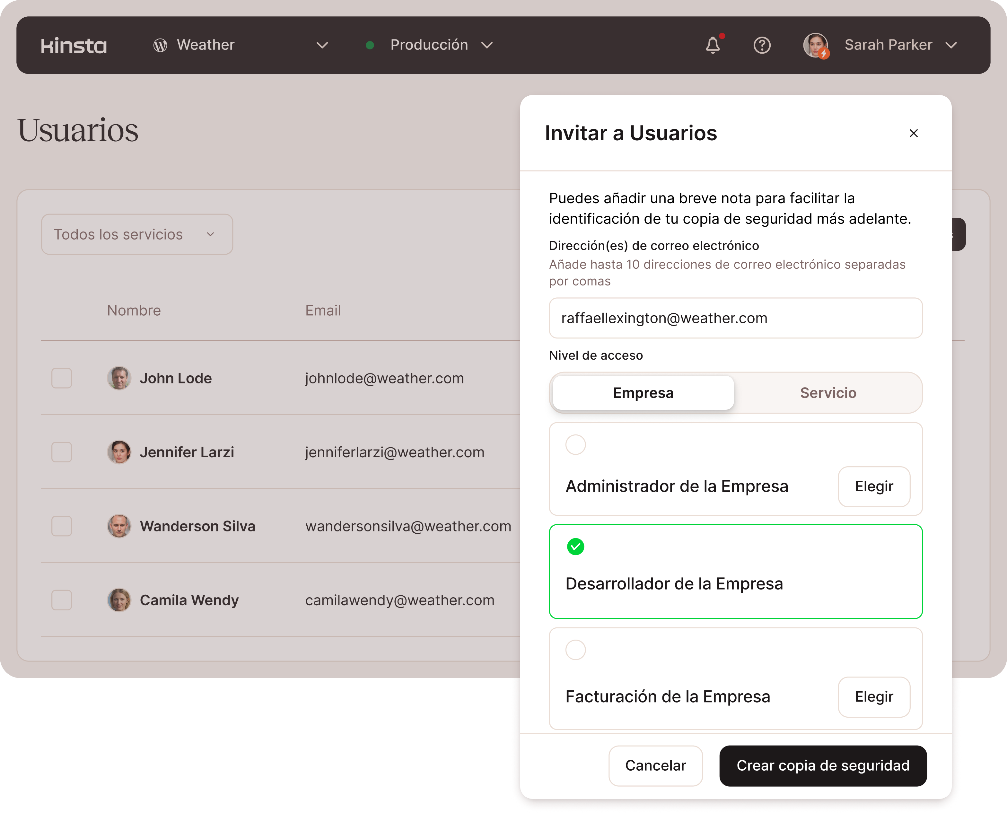The height and width of the screenshot is (822, 1007).
Task: Click the Kinsta logo
Action: coord(74,46)
